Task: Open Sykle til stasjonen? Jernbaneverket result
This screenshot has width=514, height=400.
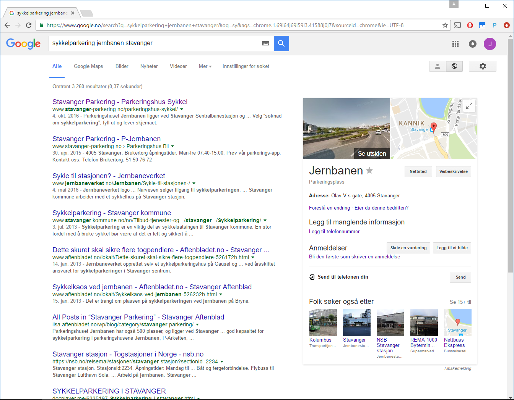Action: point(109,176)
